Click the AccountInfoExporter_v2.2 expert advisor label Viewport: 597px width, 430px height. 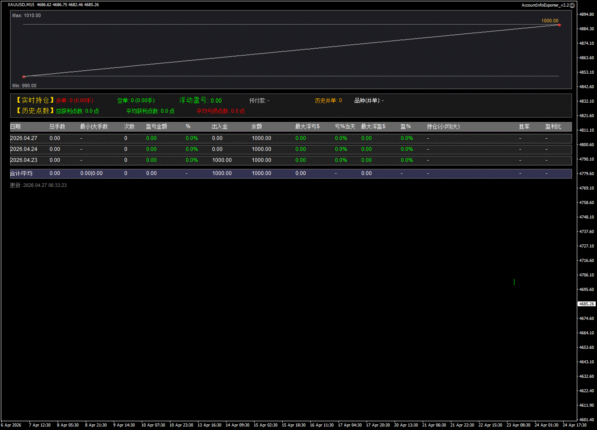(545, 5)
